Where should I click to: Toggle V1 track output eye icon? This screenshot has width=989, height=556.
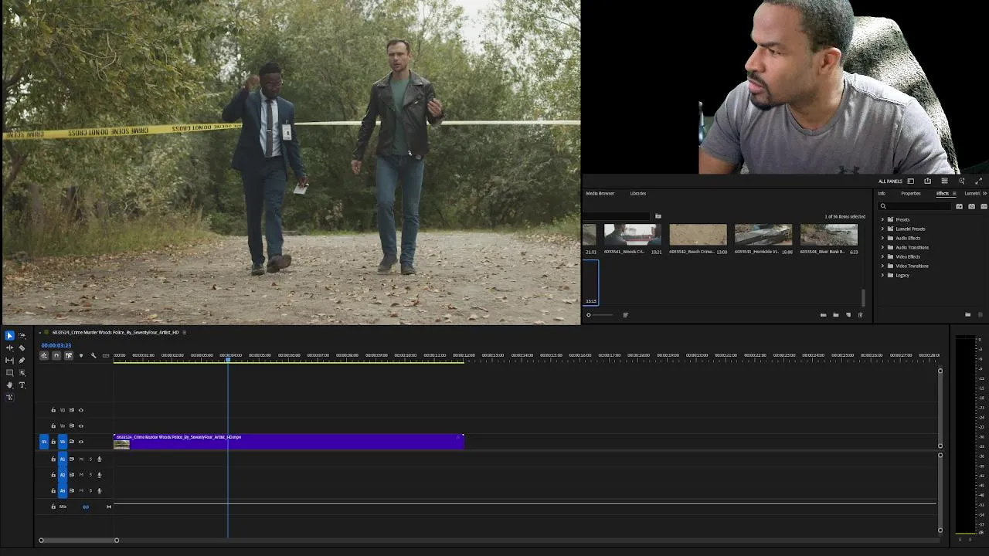click(81, 442)
